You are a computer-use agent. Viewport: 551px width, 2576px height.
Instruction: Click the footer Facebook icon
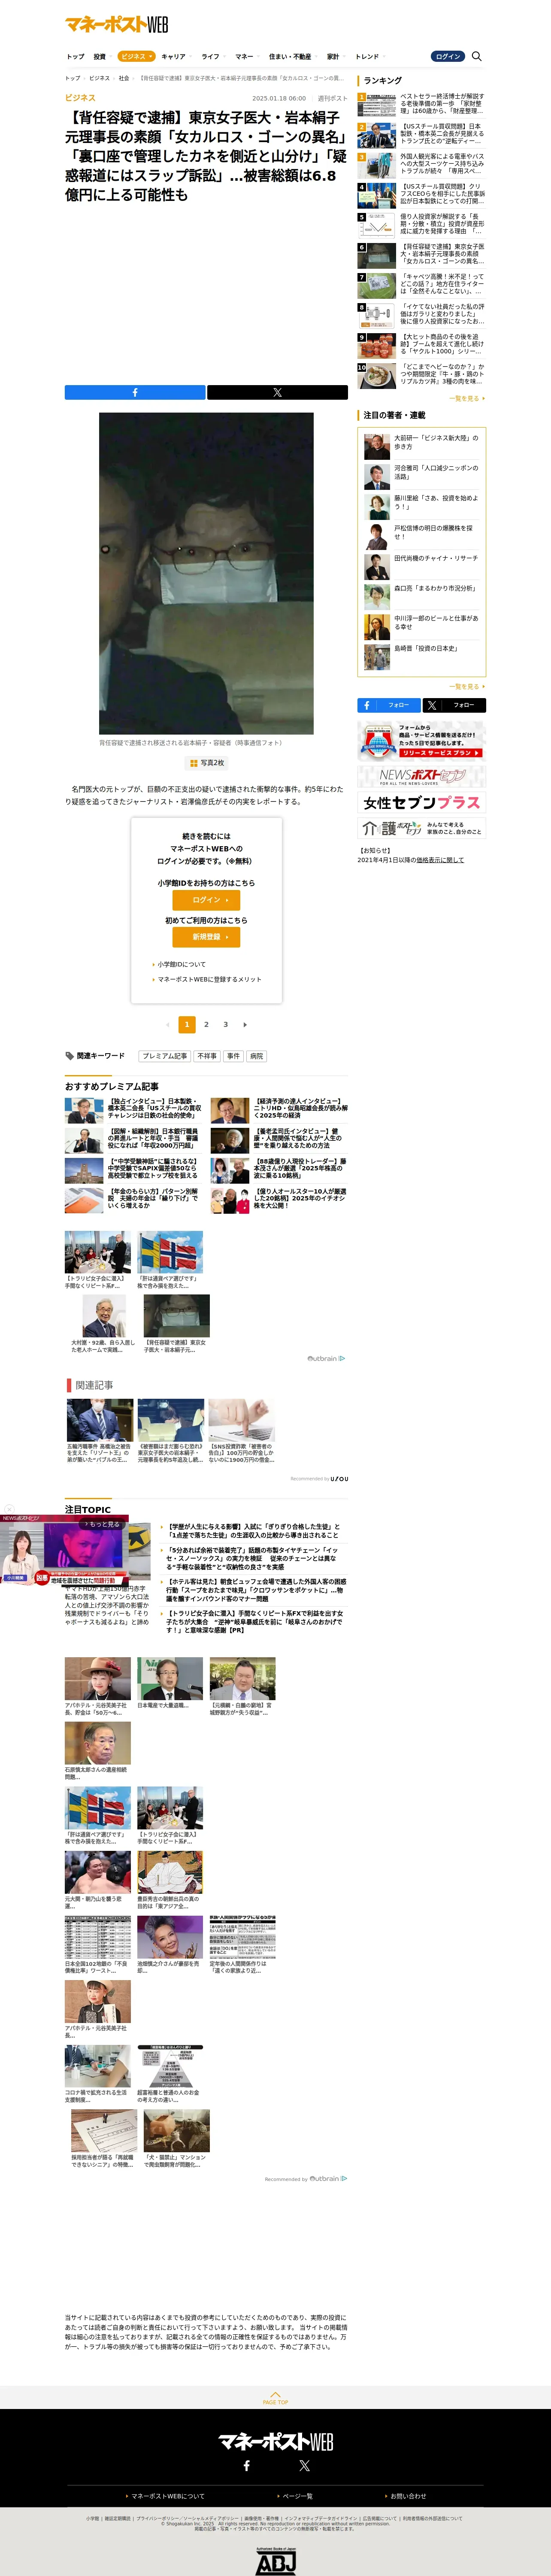[247, 2466]
